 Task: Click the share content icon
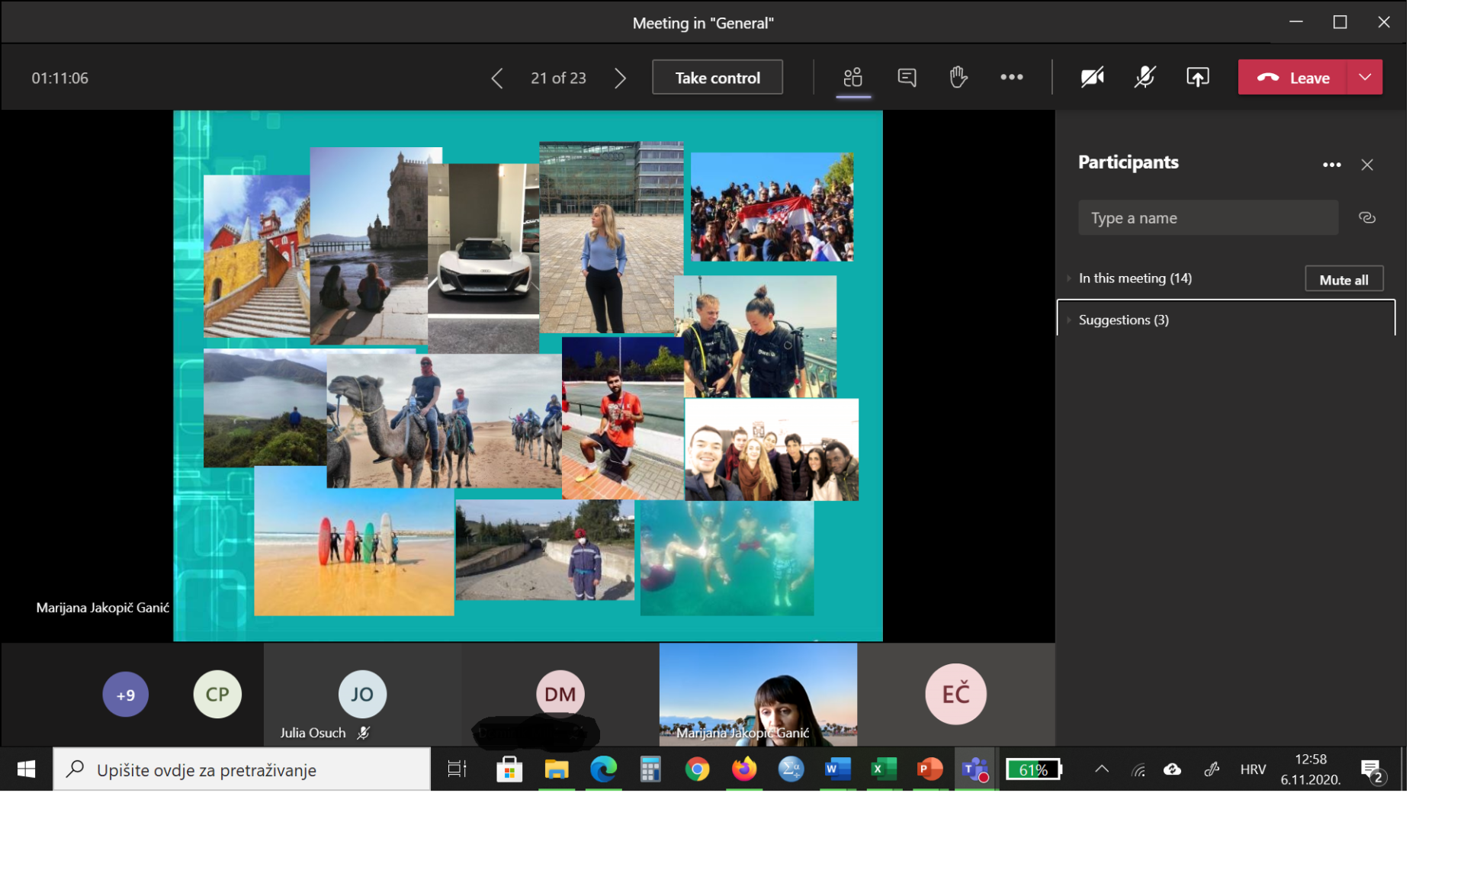pos(1197,77)
